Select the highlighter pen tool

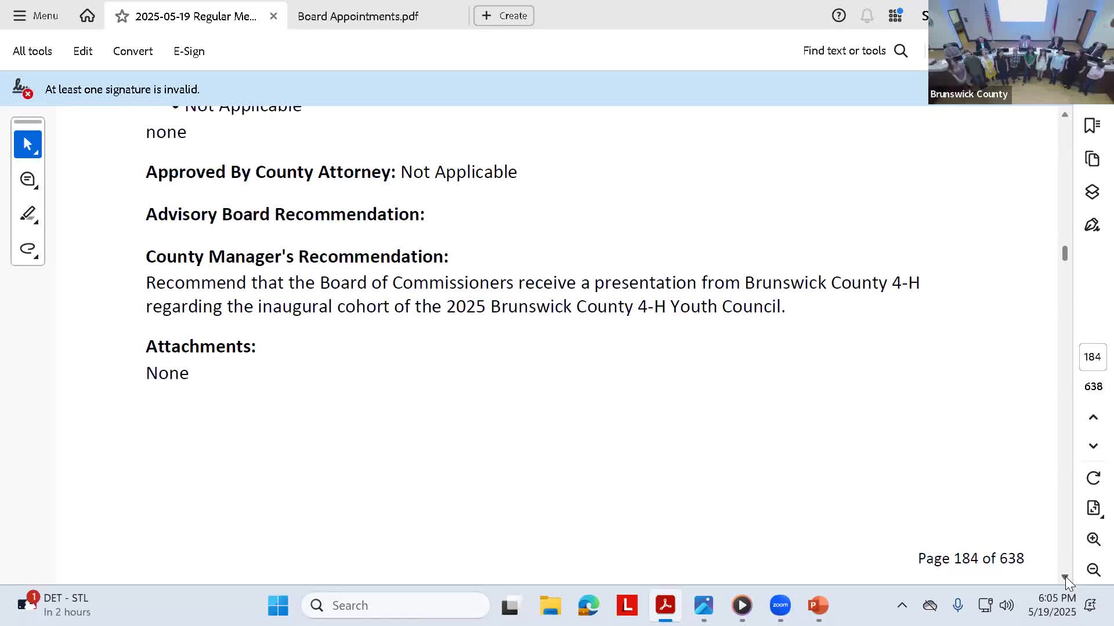(x=27, y=214)
